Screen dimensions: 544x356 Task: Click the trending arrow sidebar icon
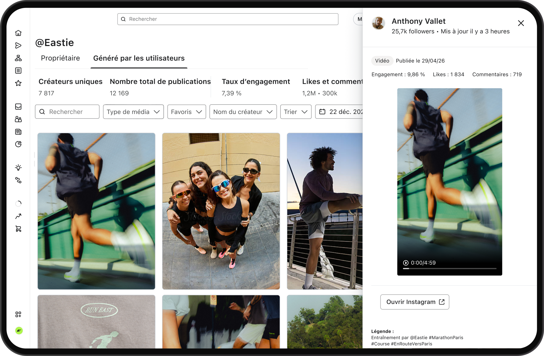18,216
